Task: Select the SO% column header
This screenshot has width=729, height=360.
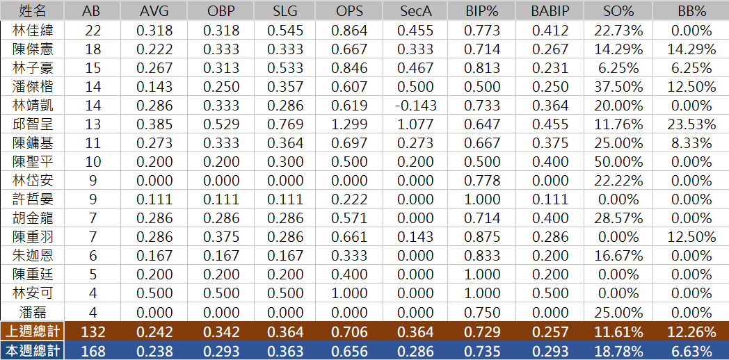Action: (618, 10)
